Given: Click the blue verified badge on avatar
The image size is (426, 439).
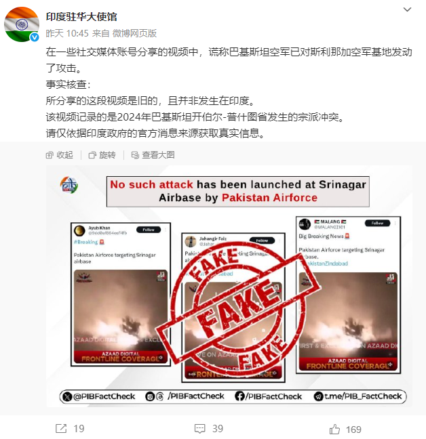Looking at the screenshot, I should 35,37.
